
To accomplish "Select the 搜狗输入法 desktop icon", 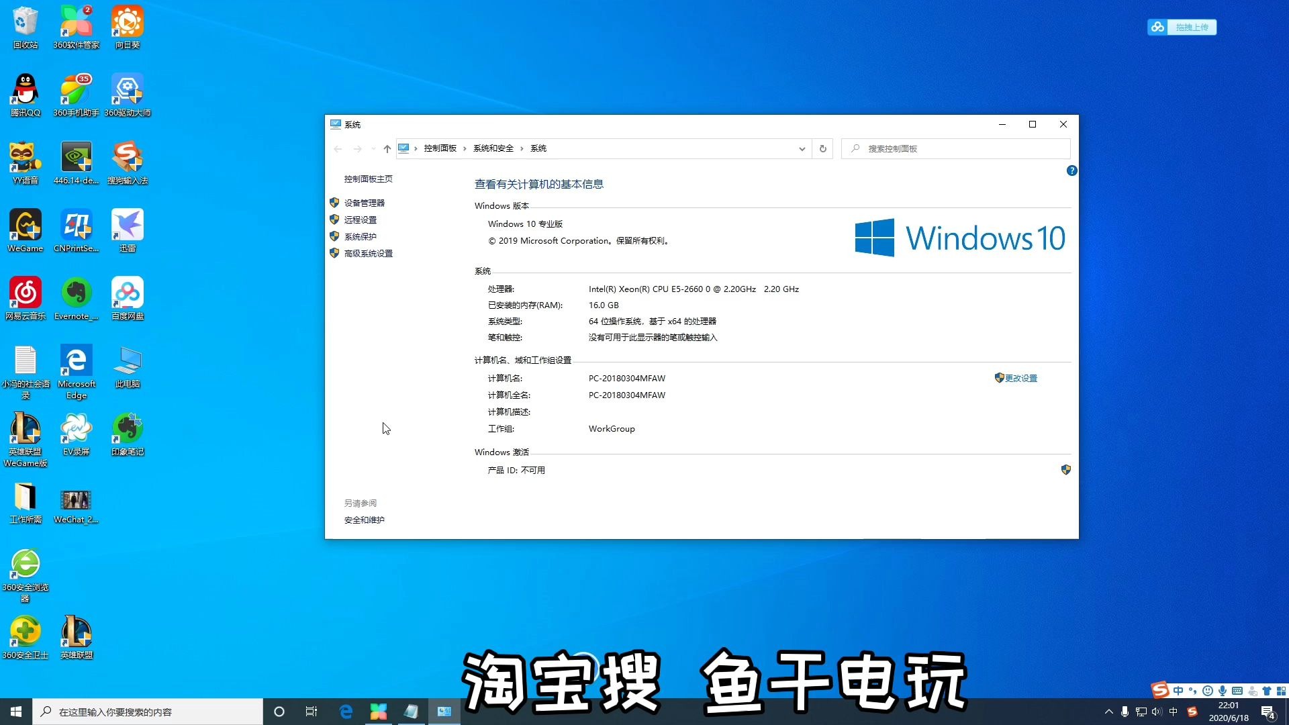I will click(128, 163).
